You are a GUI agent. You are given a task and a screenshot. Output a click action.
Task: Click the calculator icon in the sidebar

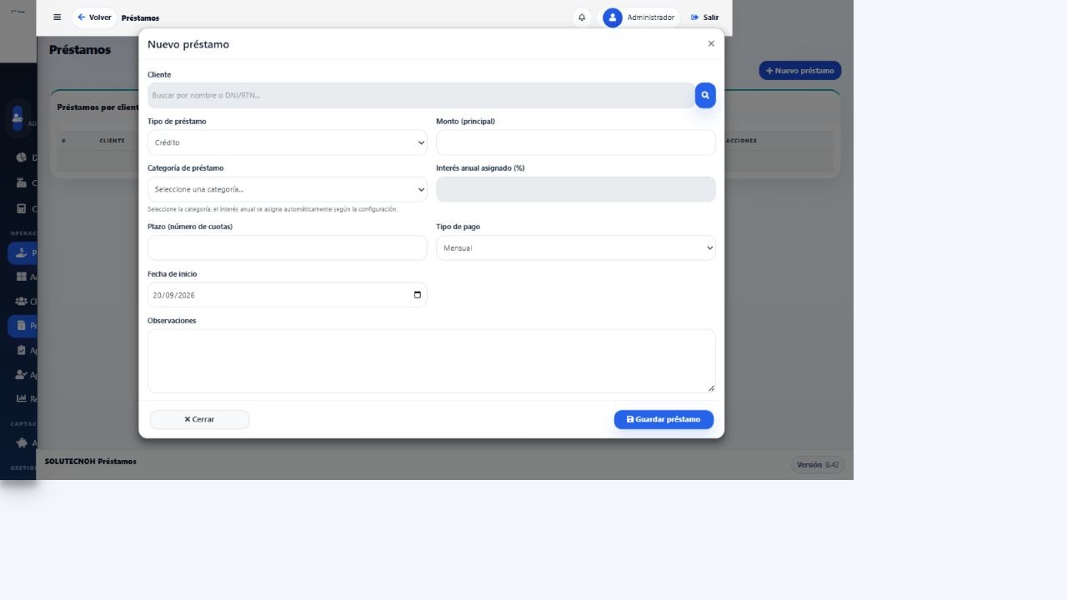tap(22, 209)
